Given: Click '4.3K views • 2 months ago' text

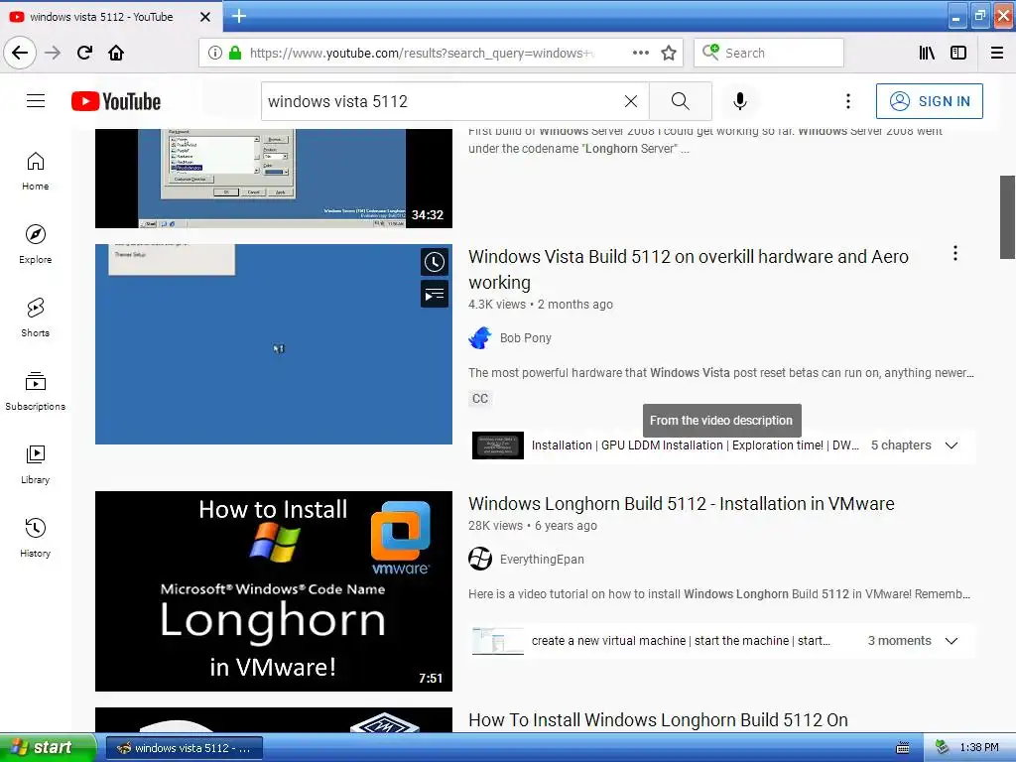Looking at the screenshot, I should pos(541,305).
